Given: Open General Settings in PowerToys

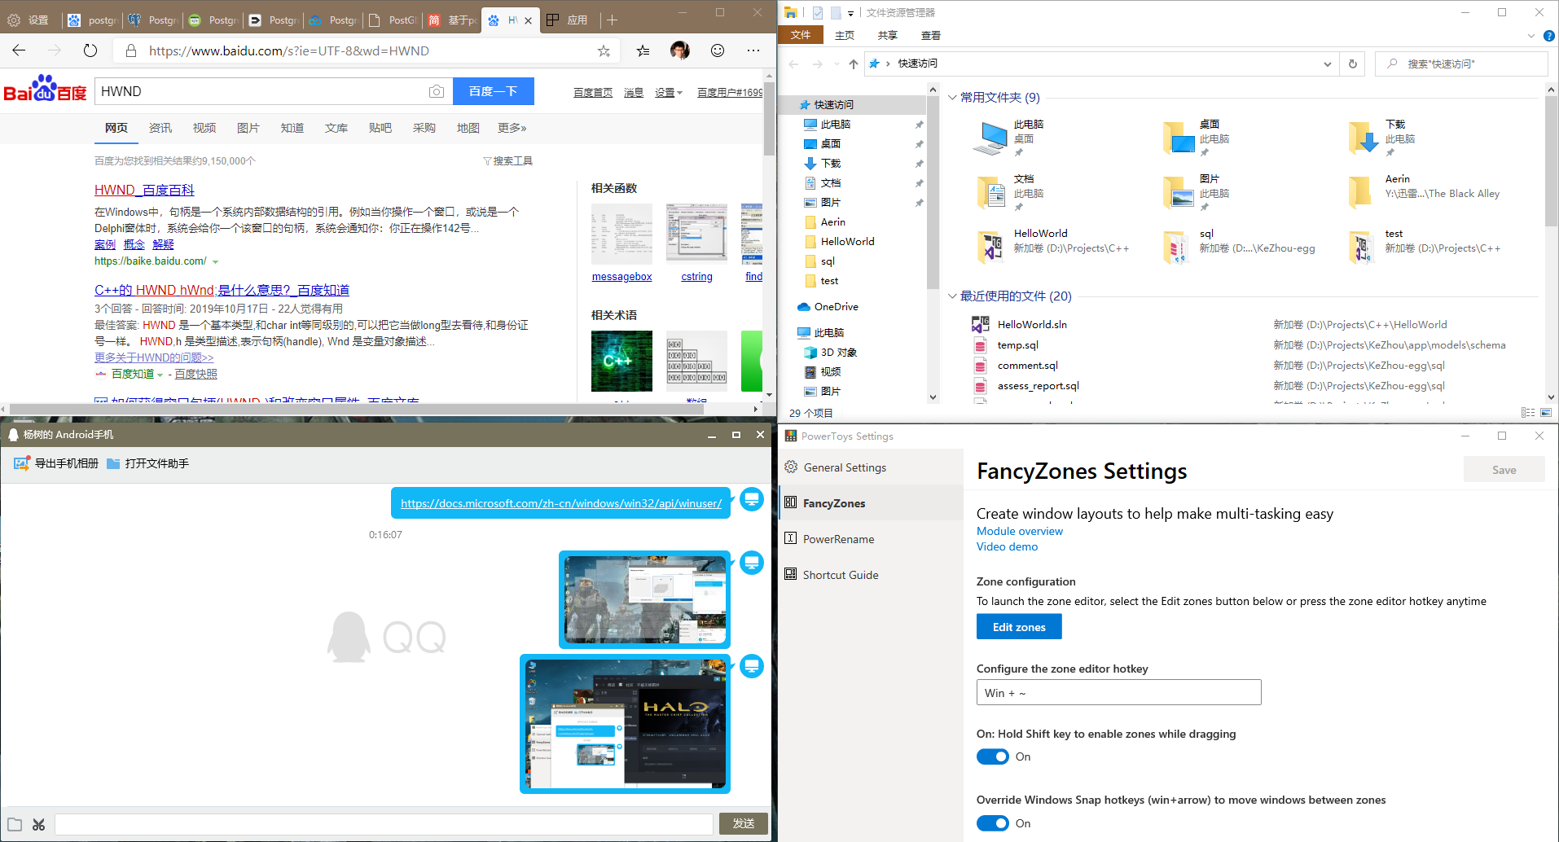Looking at the screenshot, I should 845,467.
